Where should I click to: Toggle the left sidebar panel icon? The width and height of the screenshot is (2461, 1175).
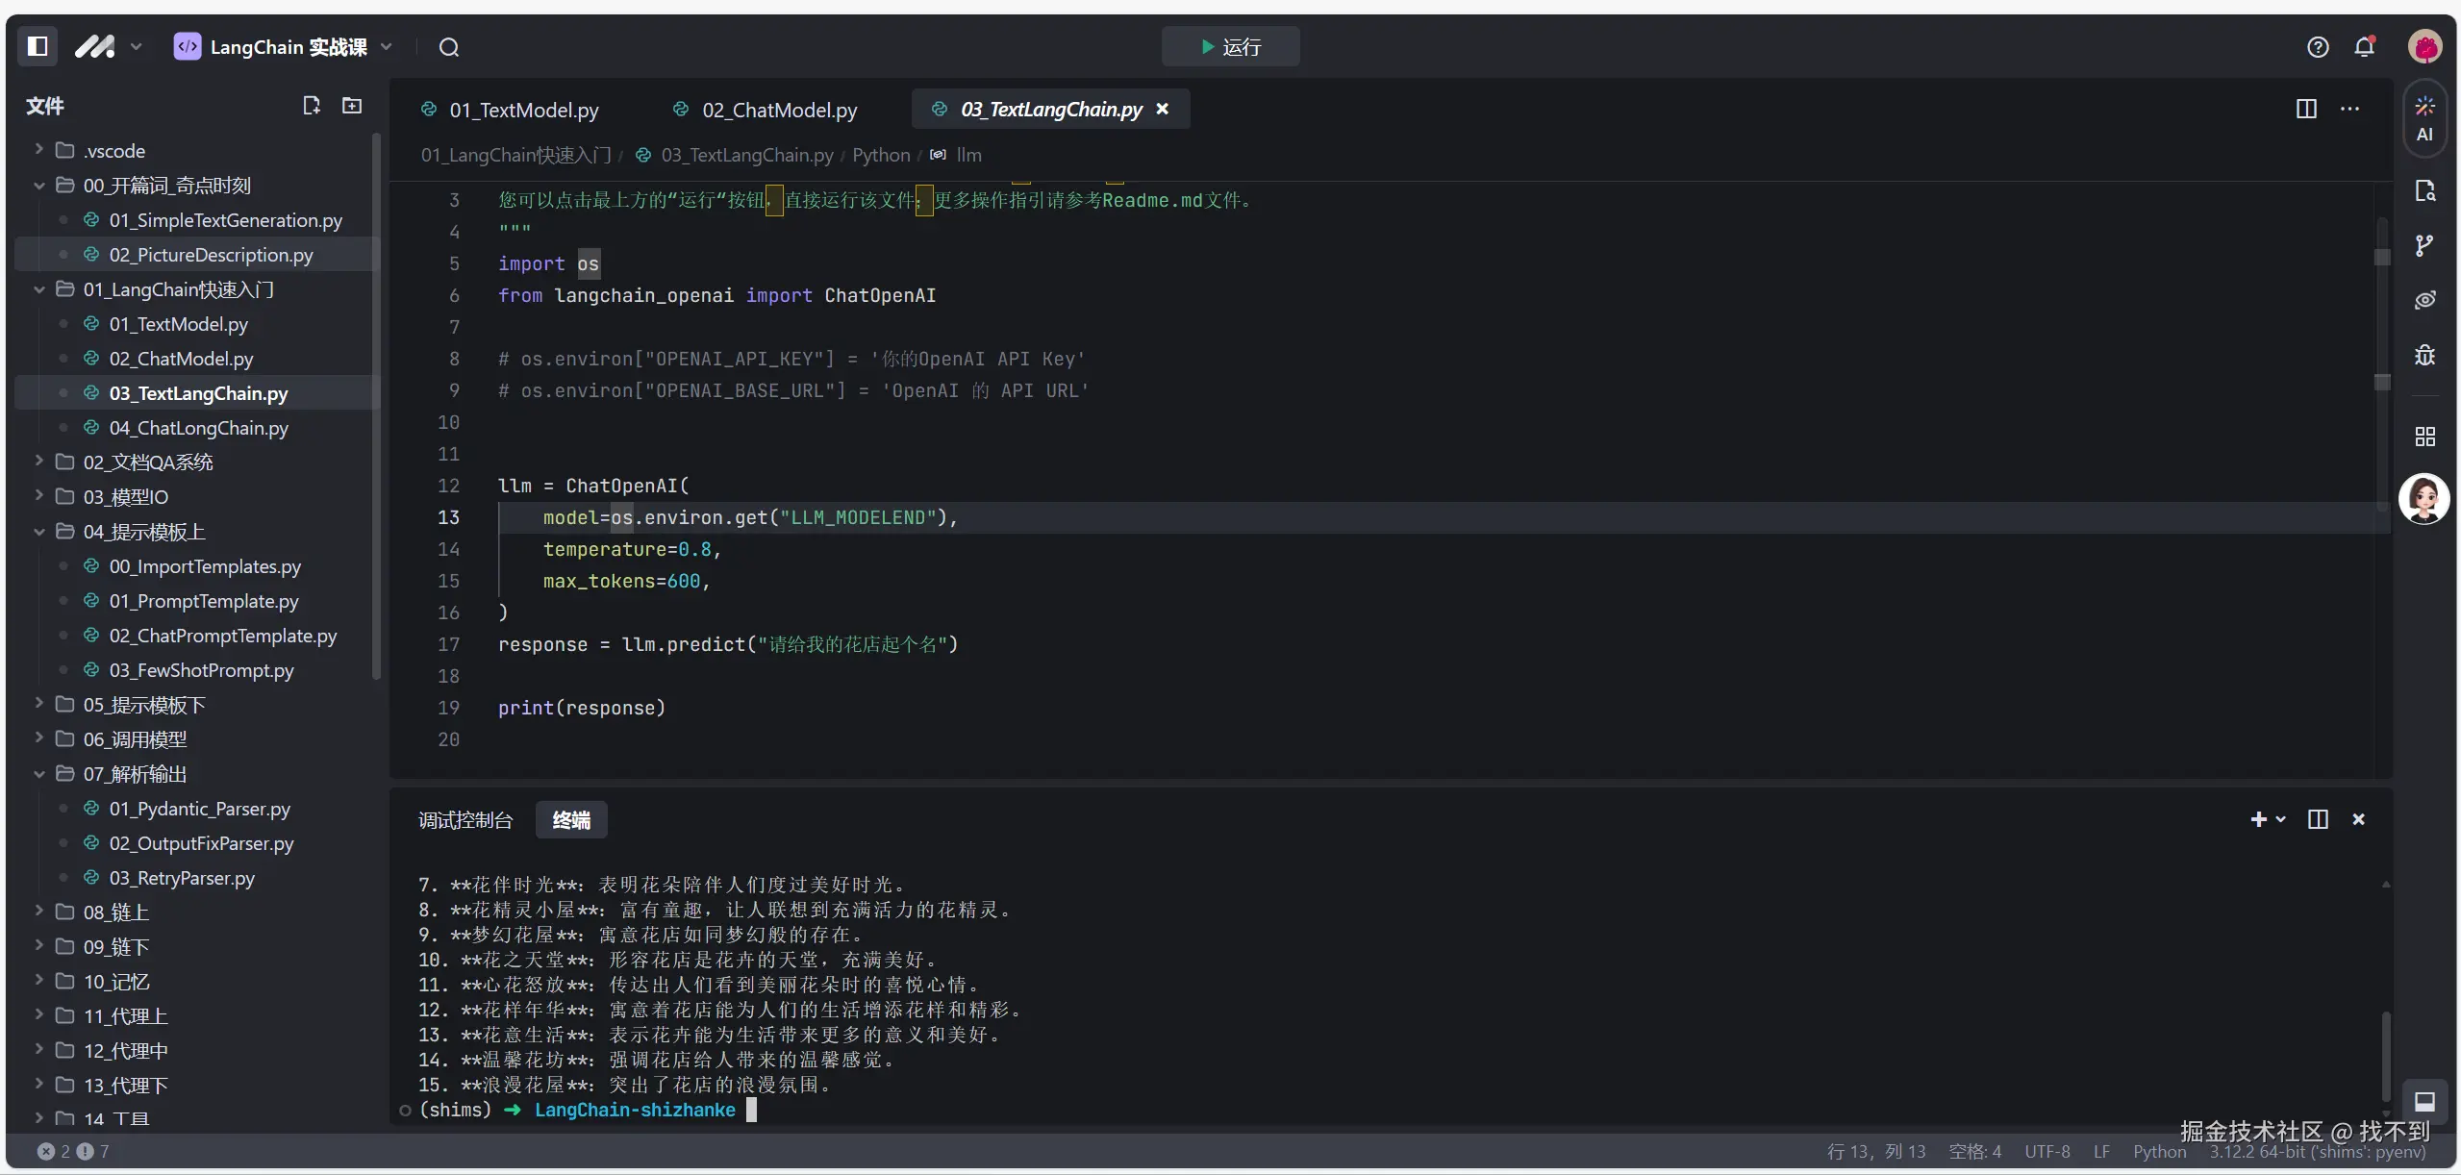point(38,46)
